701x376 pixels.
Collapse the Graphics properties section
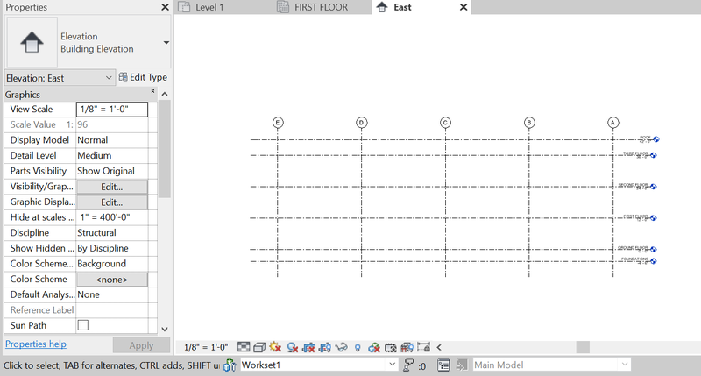pos(152,93)
